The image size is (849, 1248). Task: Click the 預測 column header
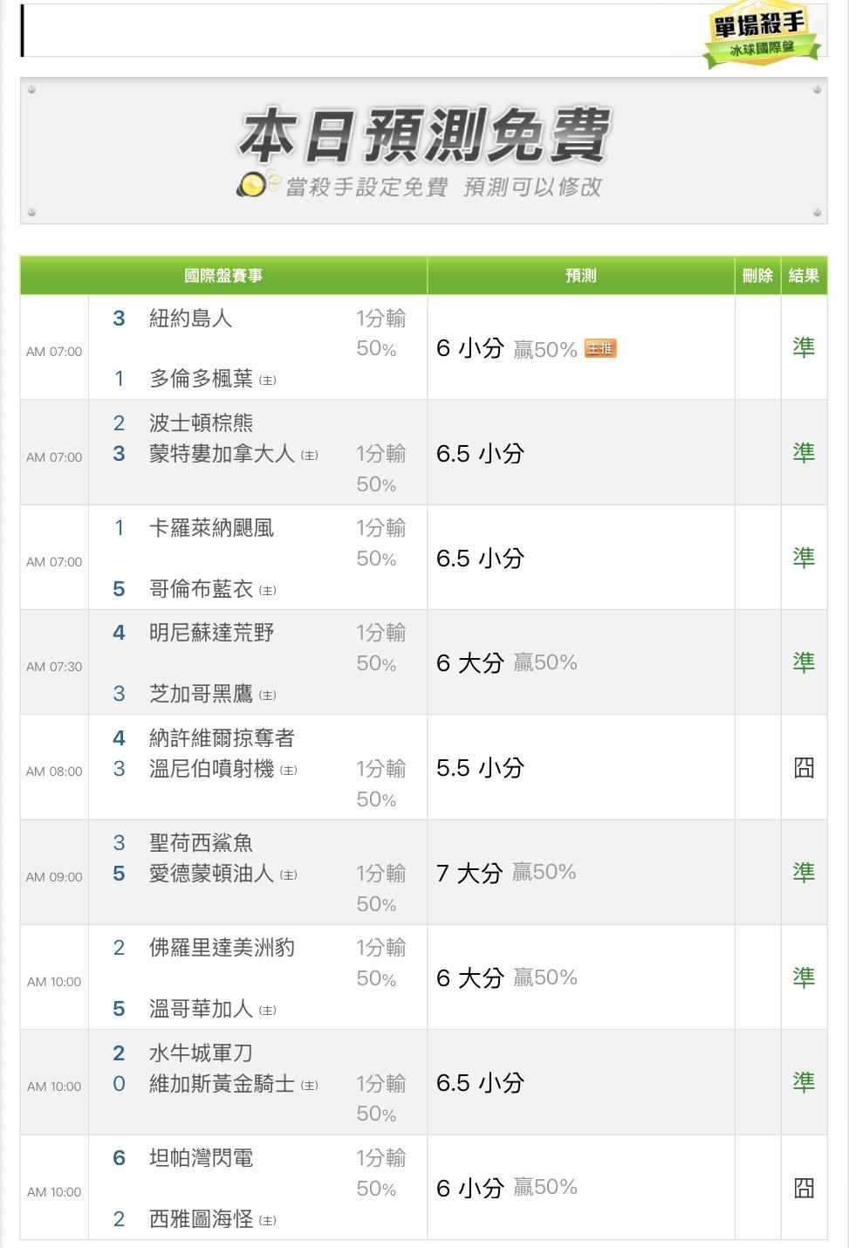(580, 276)
